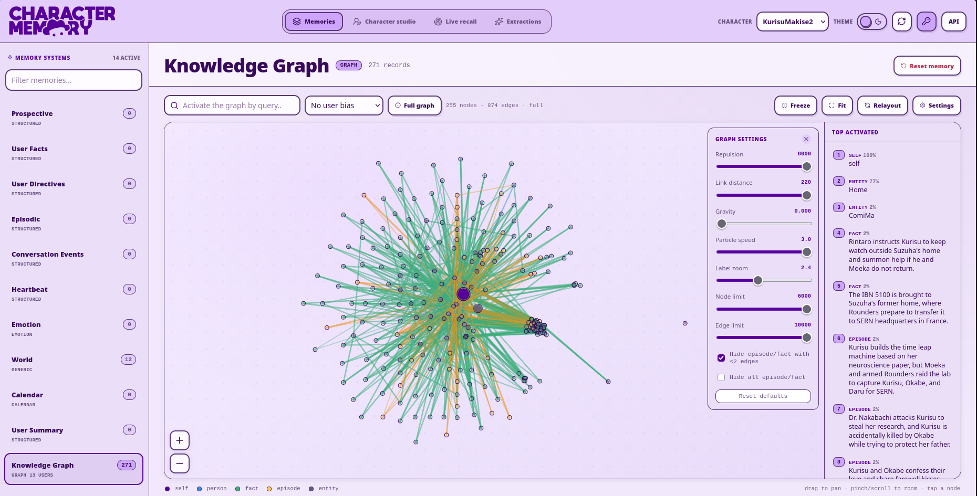
Task: Toggle the graph Settings button
Action: pos(937,105)
